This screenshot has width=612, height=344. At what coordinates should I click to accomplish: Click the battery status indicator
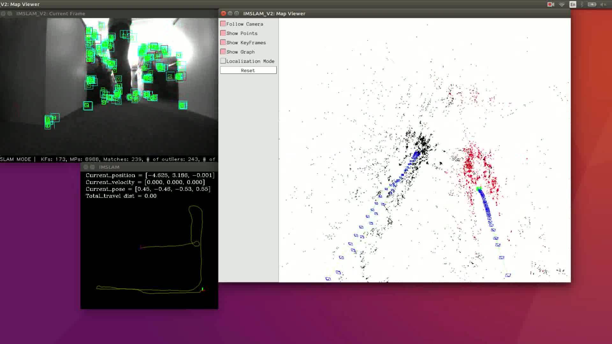pyautogui.click(x=592, y=4)
